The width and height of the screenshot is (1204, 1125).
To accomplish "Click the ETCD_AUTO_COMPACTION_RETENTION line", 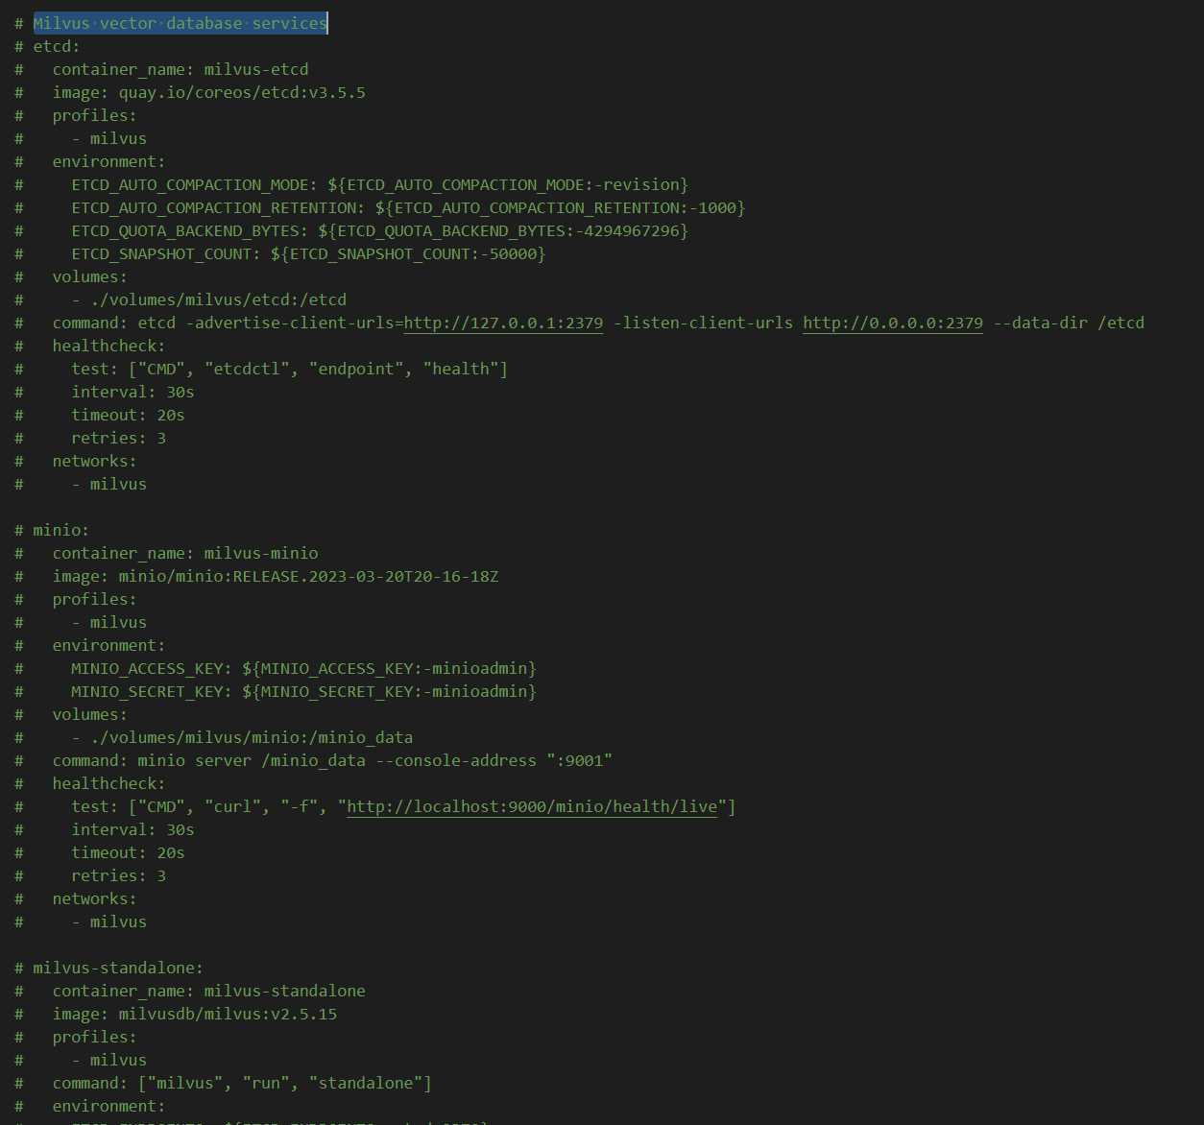I will pos(408,207).
